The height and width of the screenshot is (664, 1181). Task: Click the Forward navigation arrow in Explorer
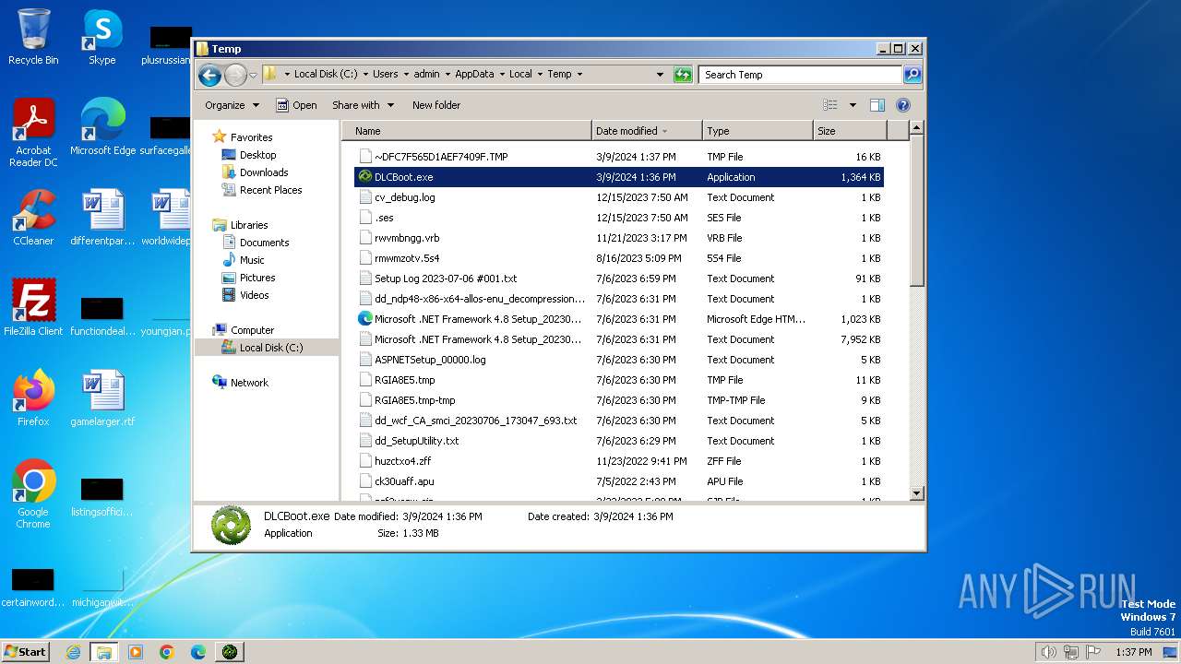(235, 75)
